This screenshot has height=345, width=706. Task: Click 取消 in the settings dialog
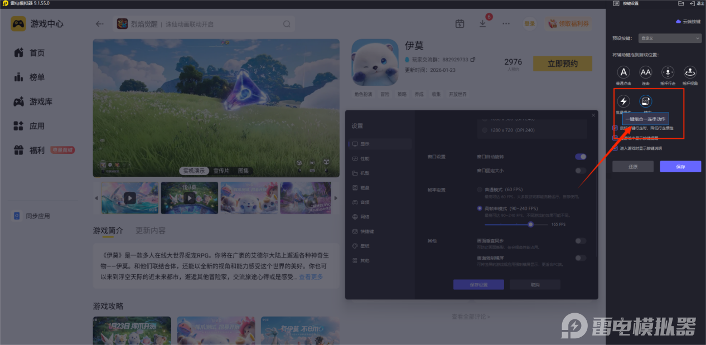[535, 284]
